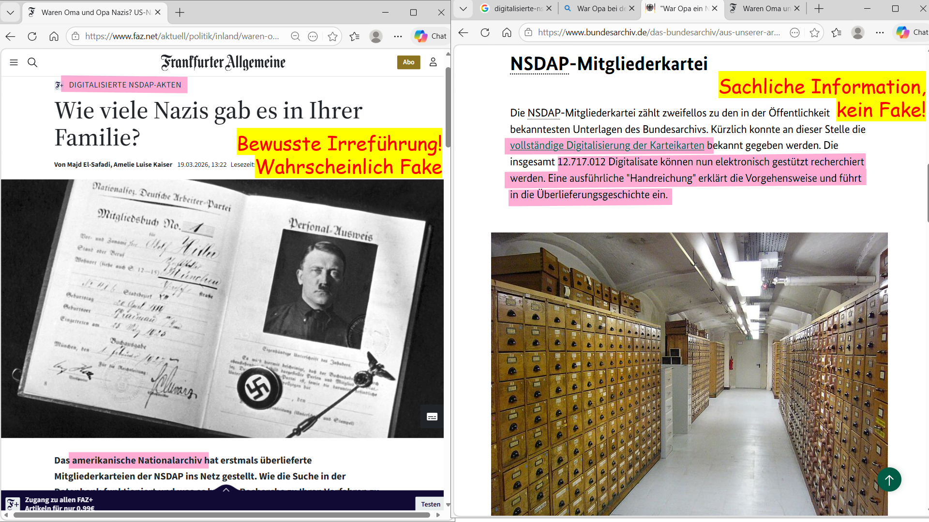Open FAZ user account icon
The width and height of the screenshot is (929, 522).
(x=433, y=62)
